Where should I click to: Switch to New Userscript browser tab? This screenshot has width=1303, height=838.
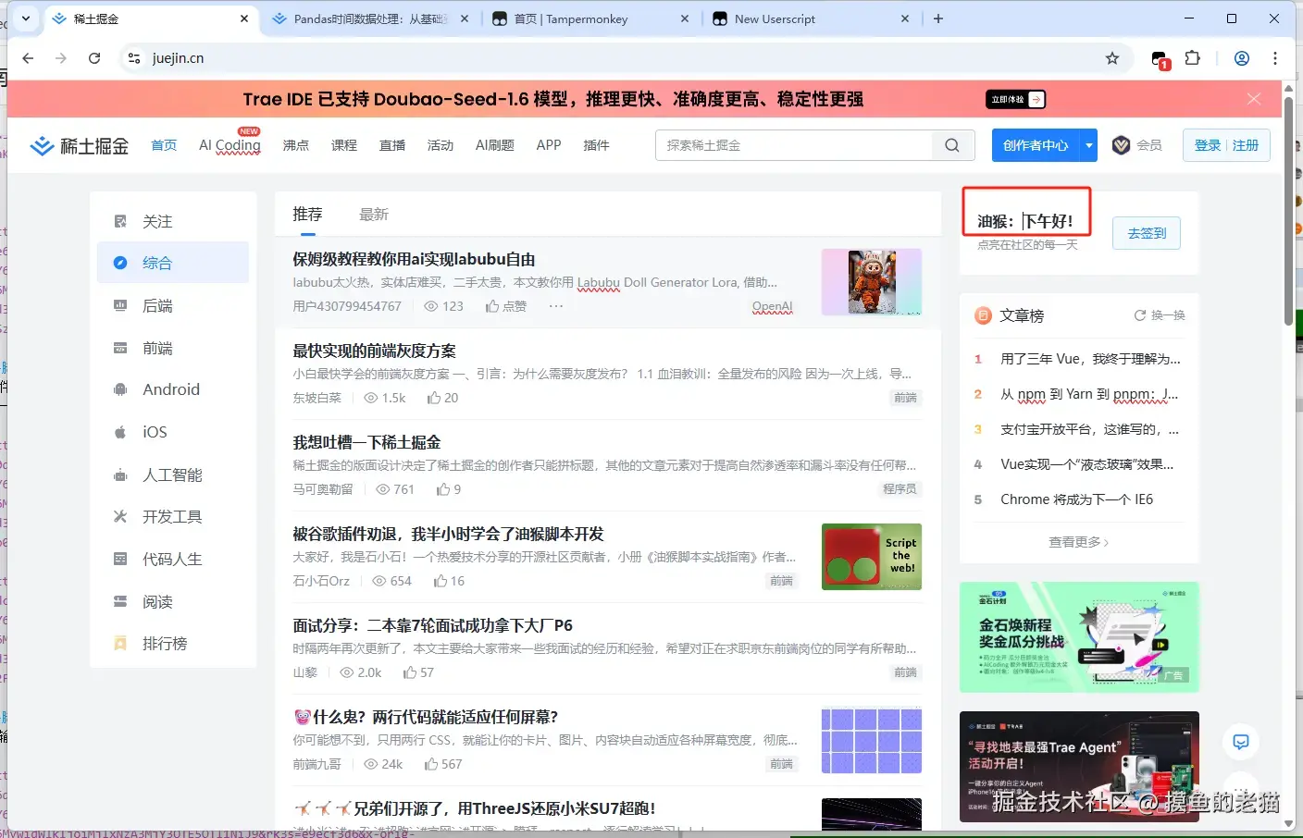click(811, 18)
